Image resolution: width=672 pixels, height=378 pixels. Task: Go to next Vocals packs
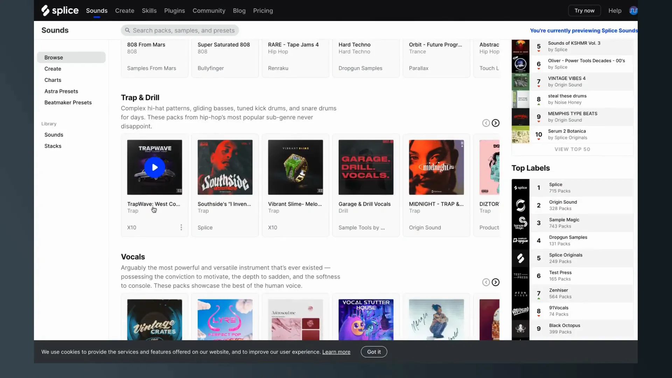point(496,282)
